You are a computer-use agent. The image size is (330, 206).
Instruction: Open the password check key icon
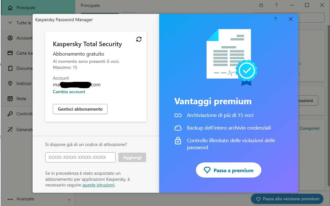[10, 114]
